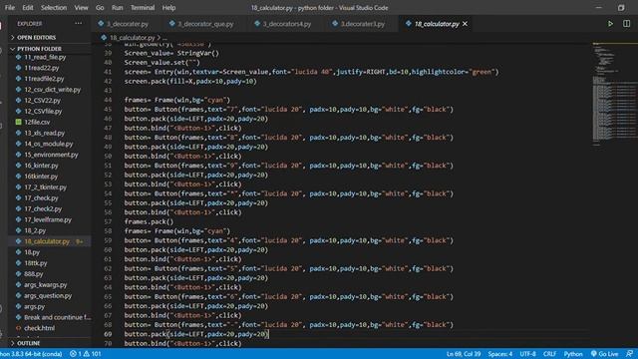638x359 pixels.
Task: Open the Help menu
Action: 168,8
